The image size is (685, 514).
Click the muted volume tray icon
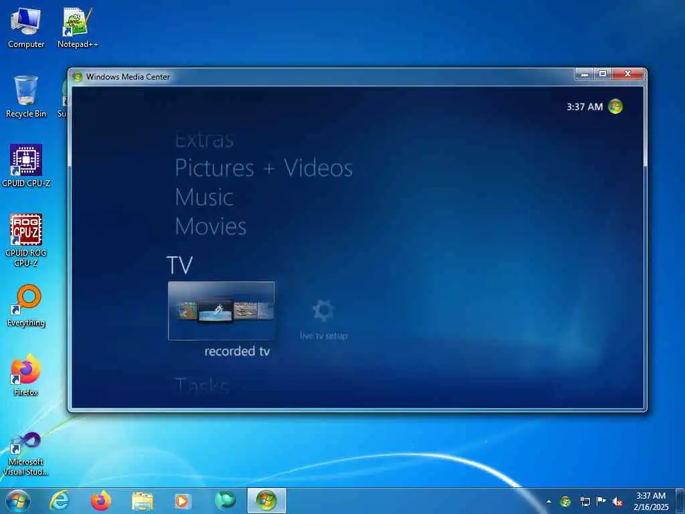[617, 502]
